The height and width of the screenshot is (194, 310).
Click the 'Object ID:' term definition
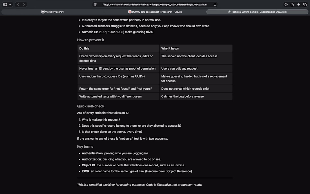(x=134, y=165)
